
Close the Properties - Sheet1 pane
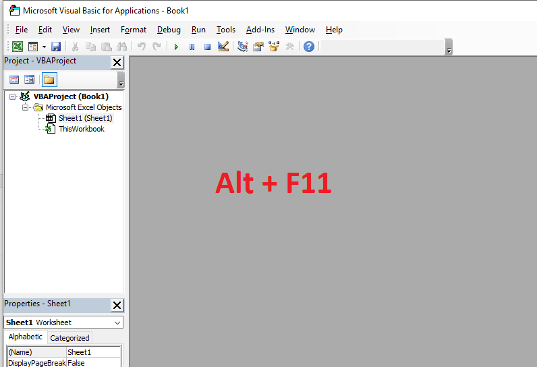[x=117, y=305]
